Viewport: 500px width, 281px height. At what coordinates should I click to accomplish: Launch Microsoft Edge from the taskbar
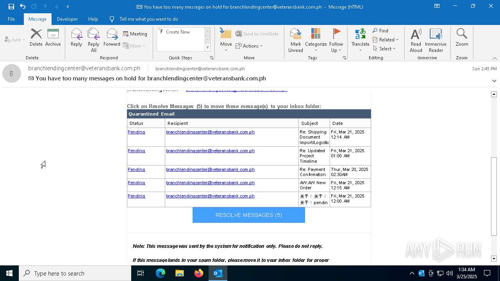pyautogui.click(x=161, y=273)
